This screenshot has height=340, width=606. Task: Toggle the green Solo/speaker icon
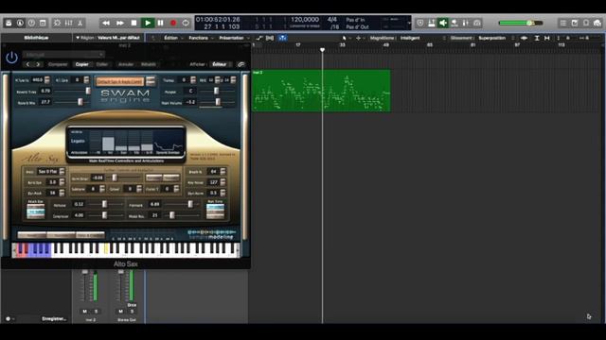(443, 23)
